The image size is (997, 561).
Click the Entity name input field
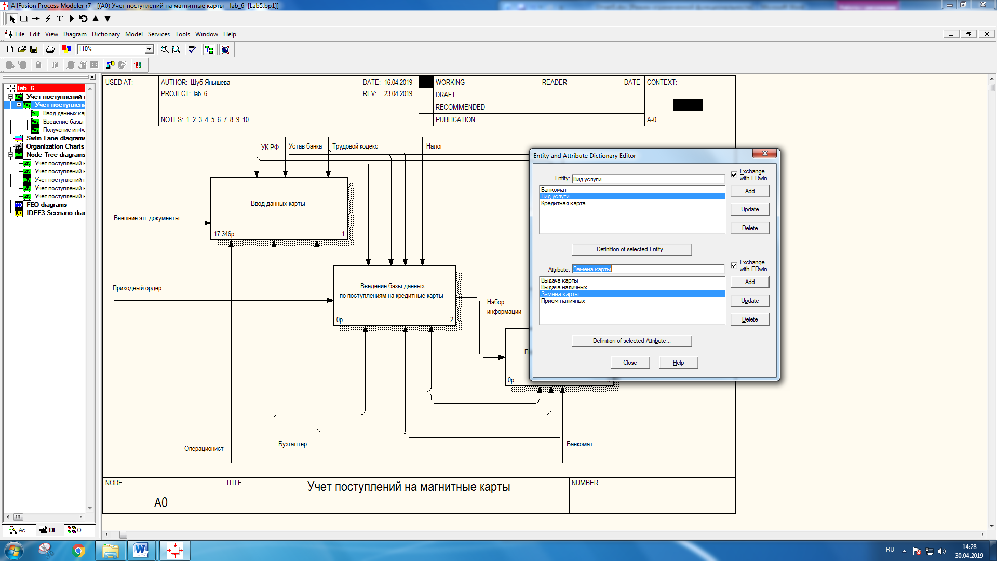tap(648, 179)
